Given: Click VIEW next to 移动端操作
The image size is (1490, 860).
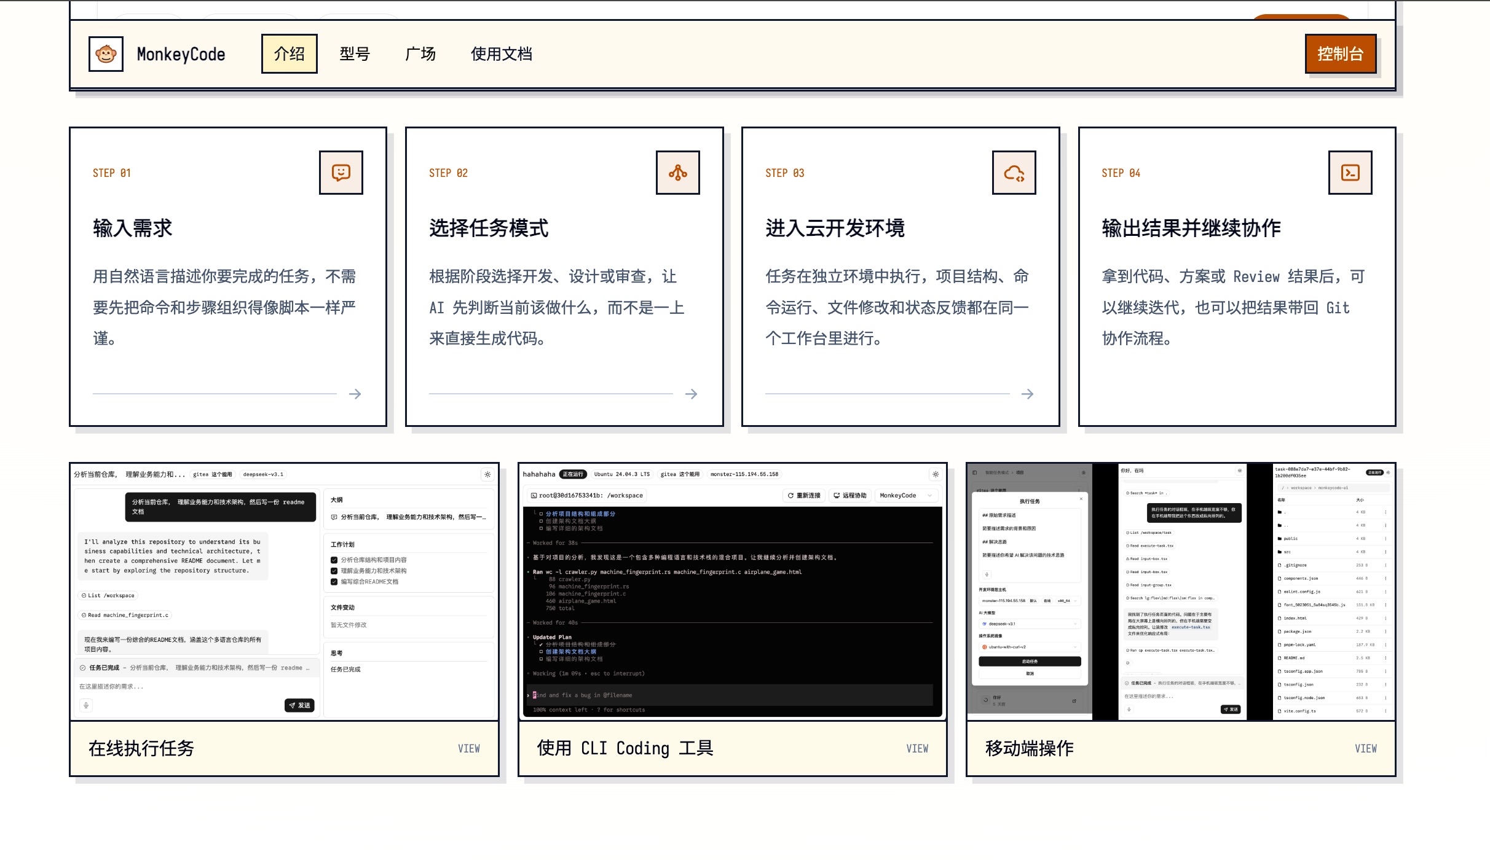Looking at the screenshot, I should click(x=1366, y=748).
